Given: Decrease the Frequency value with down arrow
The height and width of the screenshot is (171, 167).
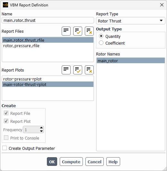Looking at the screenshot, I should click(41, 131).
